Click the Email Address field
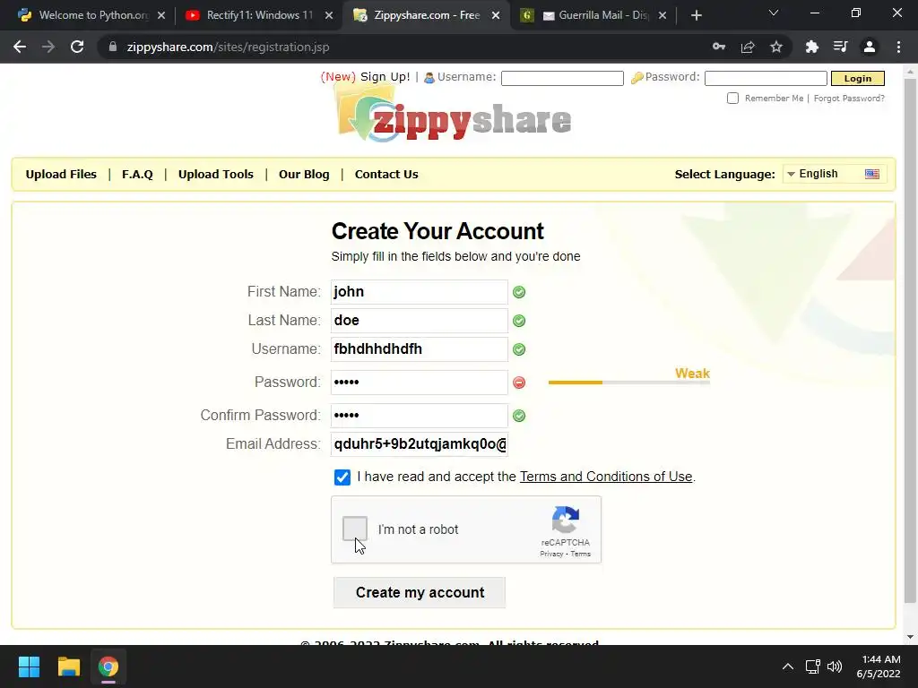Viewport: 918px width, 688px height. click(420, 444)
